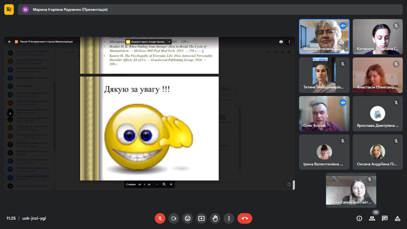Image resolution: width=407 pixels, height=229 pixels.
Task: Expand the open-with Google Slides dropdown arrow
Action: click(170, 42)
